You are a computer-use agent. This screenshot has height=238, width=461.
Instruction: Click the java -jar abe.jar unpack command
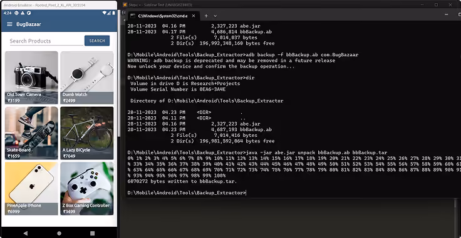257,152
